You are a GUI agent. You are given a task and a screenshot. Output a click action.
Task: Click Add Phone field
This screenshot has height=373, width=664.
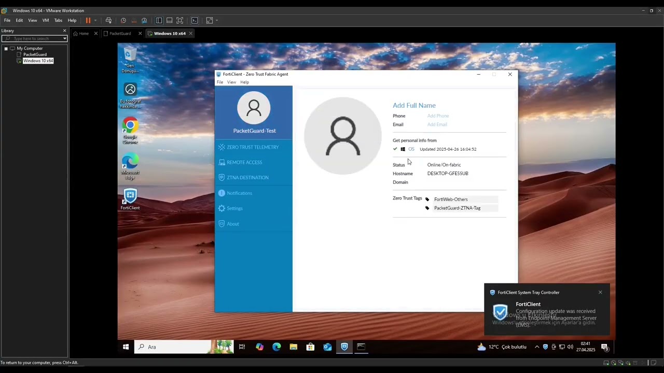pos(438,116)
